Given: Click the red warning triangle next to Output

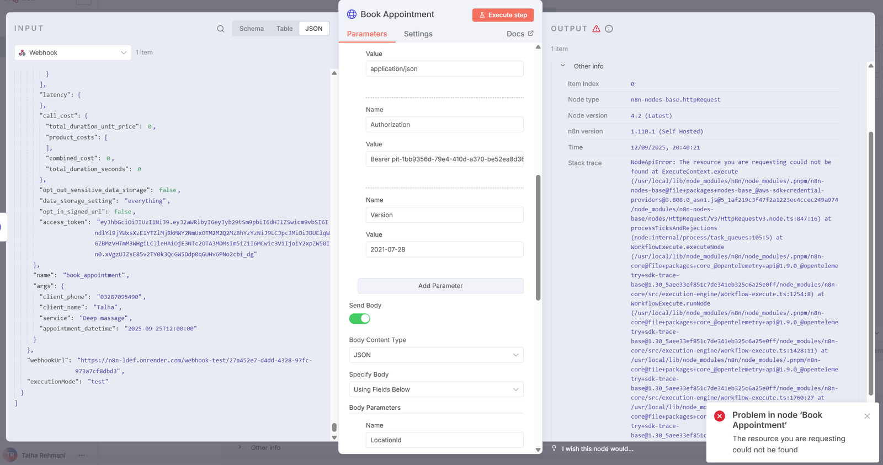Looking at the screenshot, I should (596, 29).
